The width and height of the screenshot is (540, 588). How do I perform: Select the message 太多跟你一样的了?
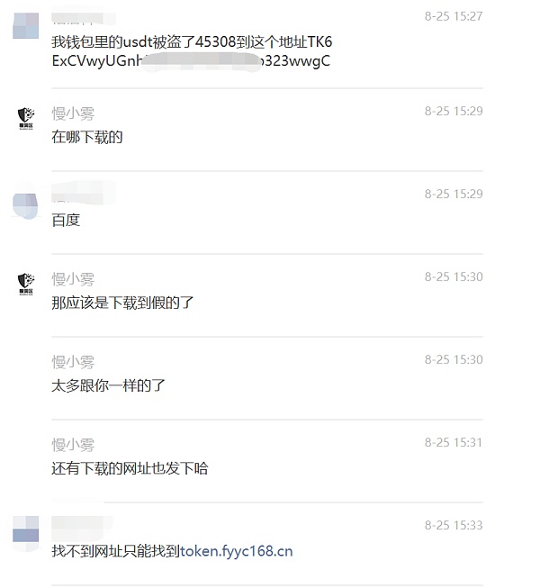[x=108, y=386]
